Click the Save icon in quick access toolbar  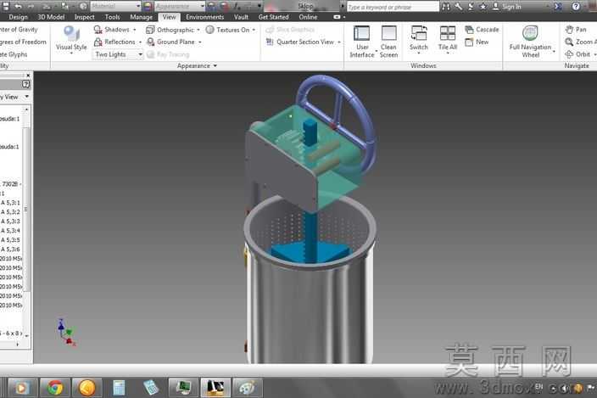tap(5, 6)
